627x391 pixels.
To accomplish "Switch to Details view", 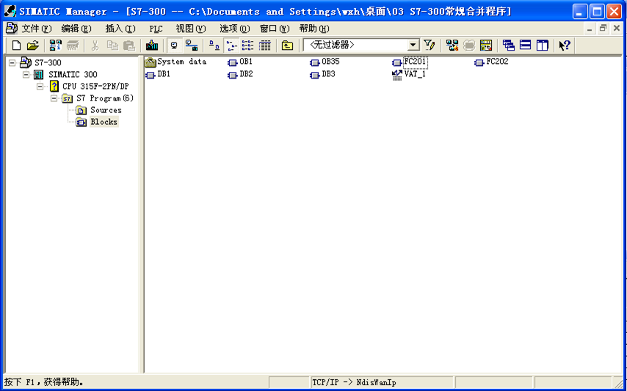I will point(265,45).
